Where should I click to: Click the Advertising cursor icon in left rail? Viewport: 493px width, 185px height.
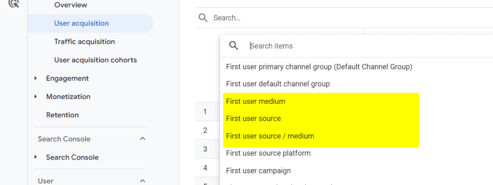(x=14, y=3)
